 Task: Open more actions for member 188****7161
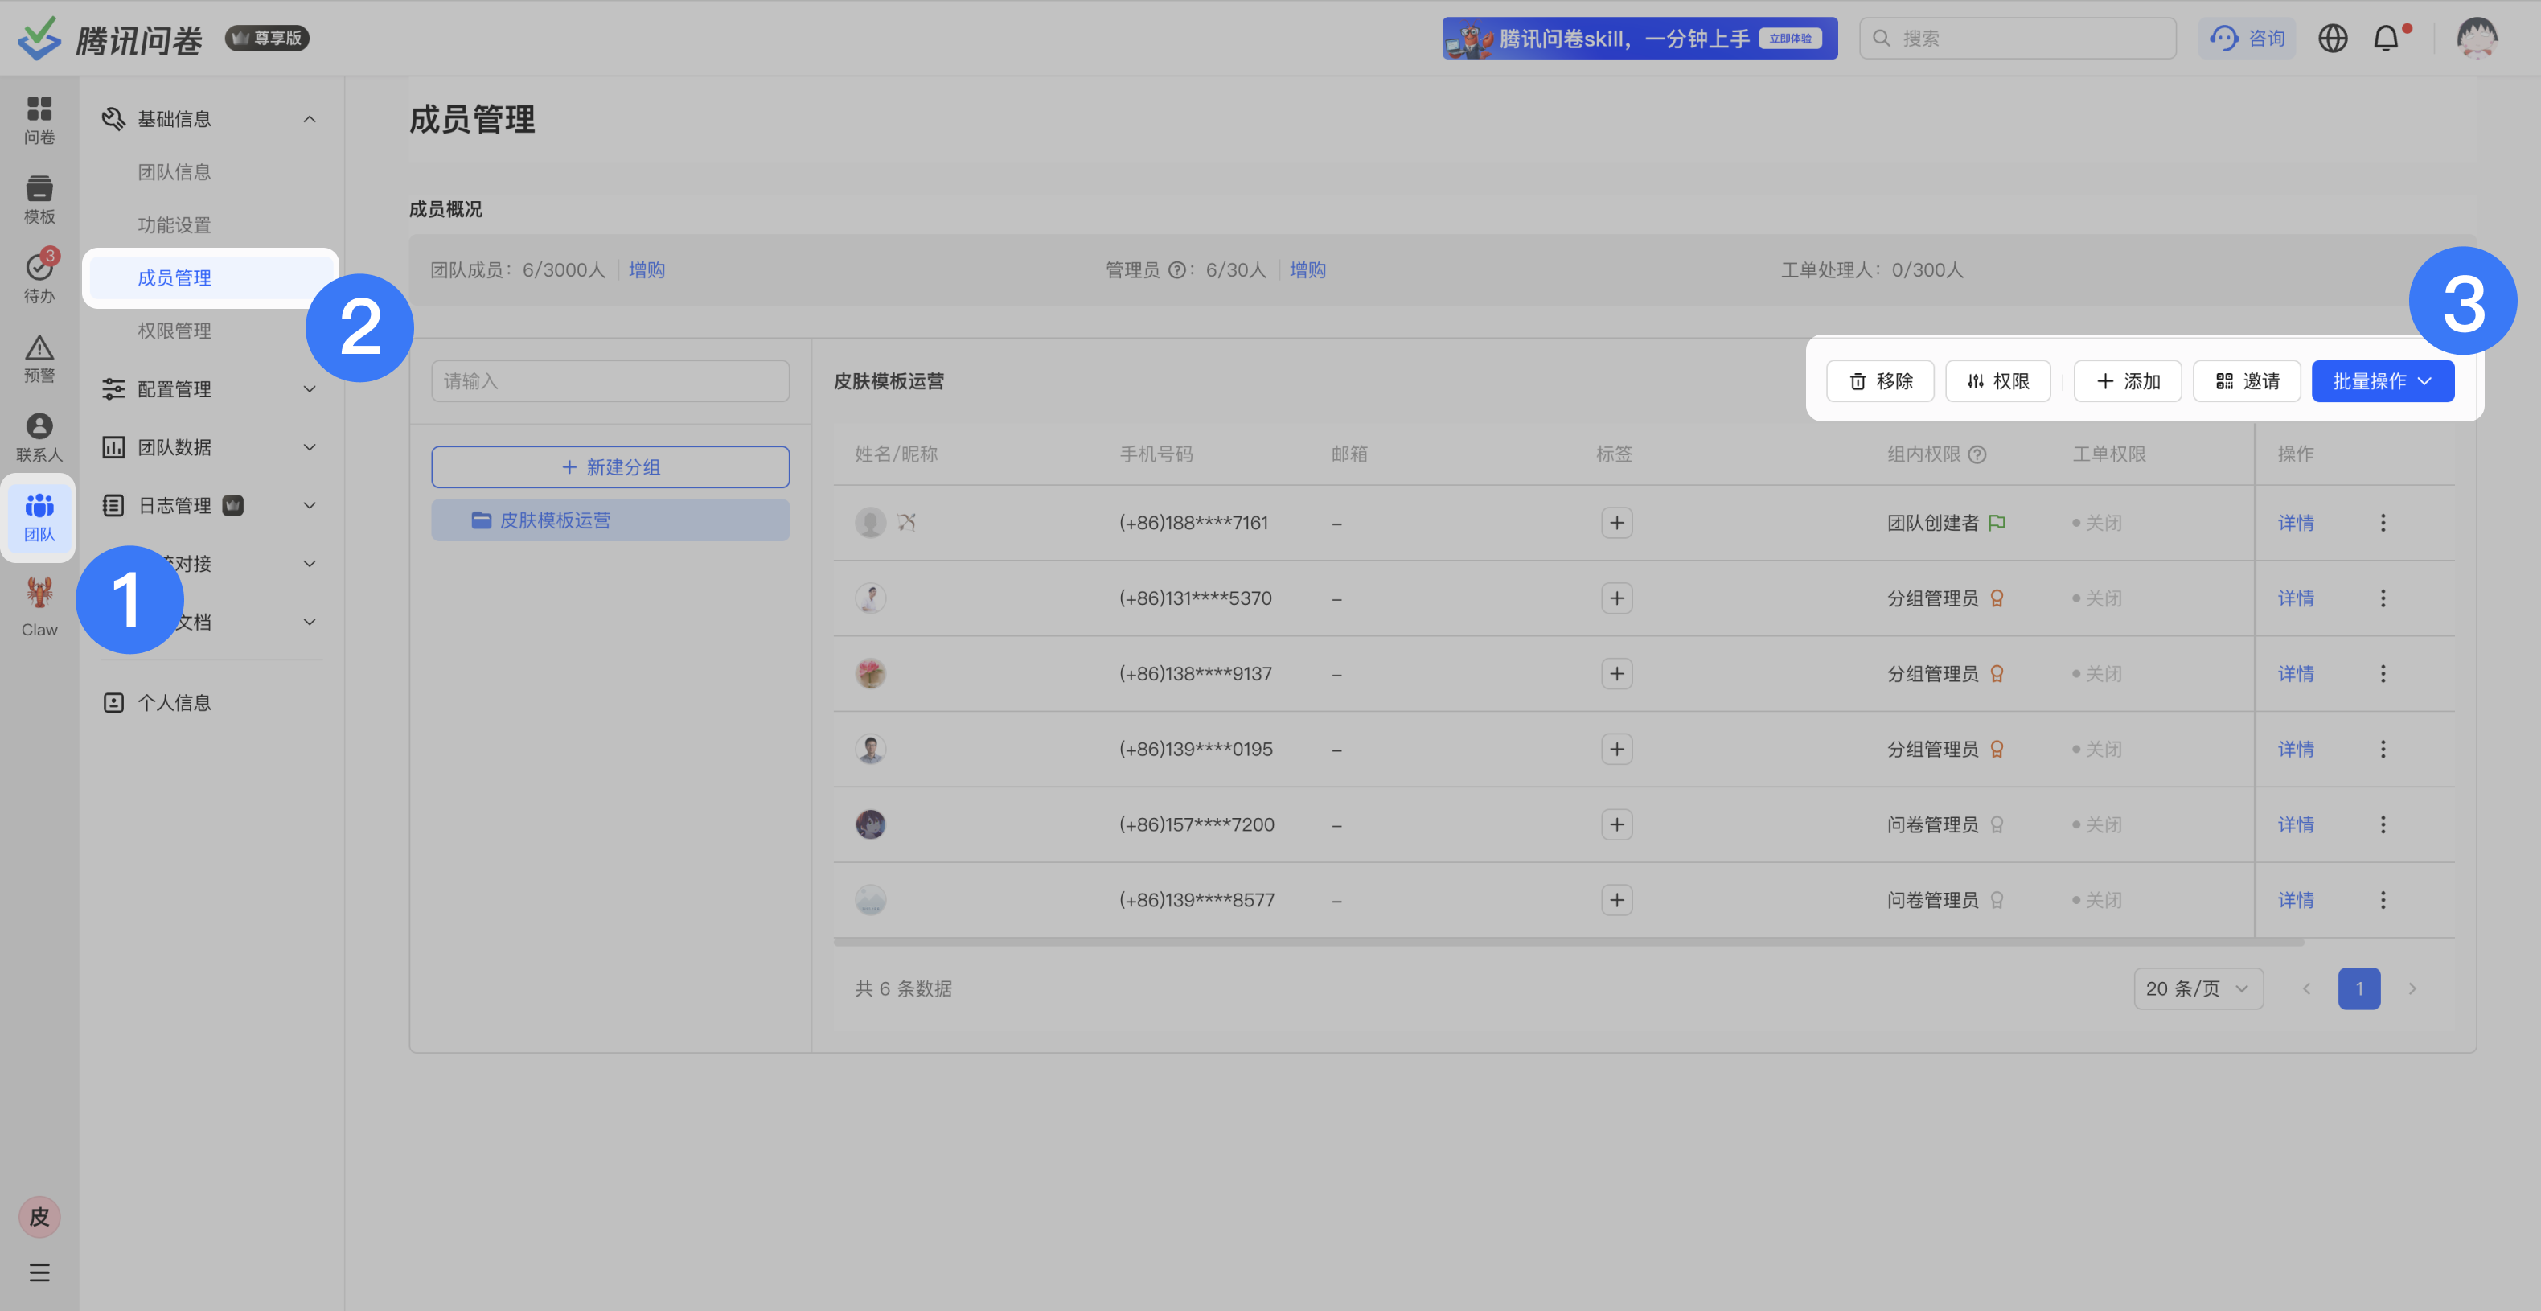pos(2383,523)
